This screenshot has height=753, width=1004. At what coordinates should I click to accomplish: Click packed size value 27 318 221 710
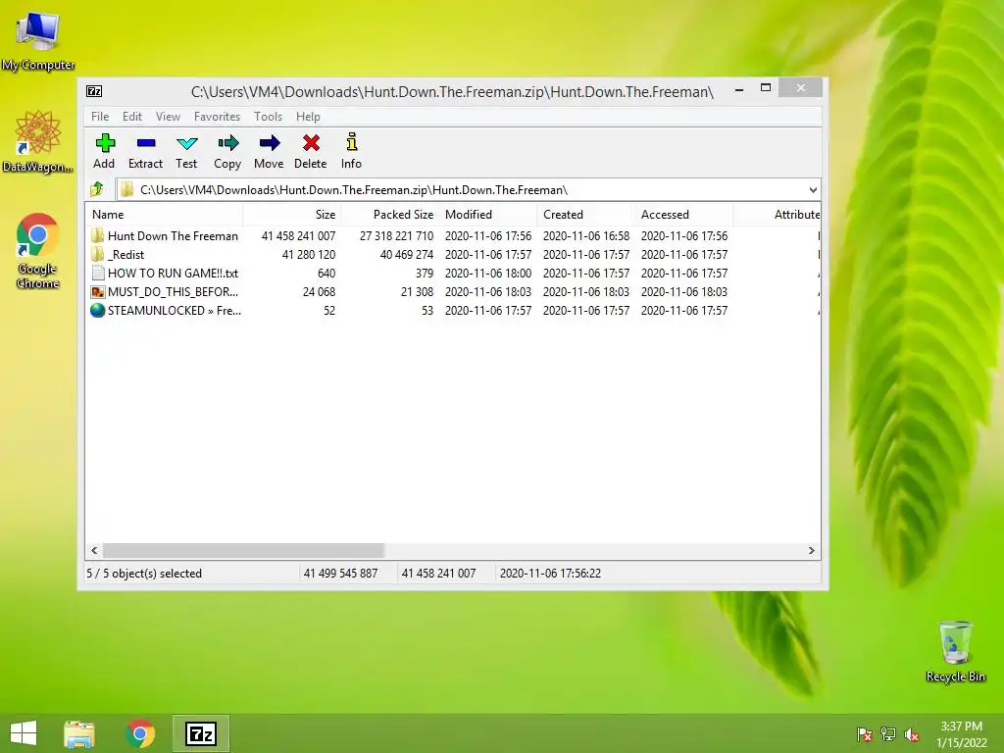tap(396, 236)
